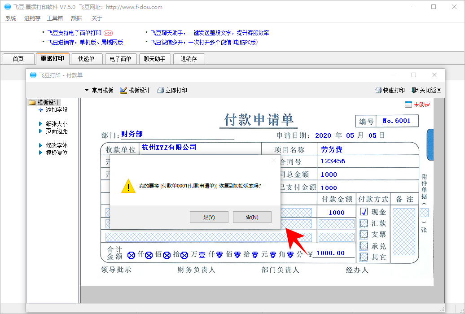Expand the 模板复位 option
465x314 pixels.
(41, 153)
